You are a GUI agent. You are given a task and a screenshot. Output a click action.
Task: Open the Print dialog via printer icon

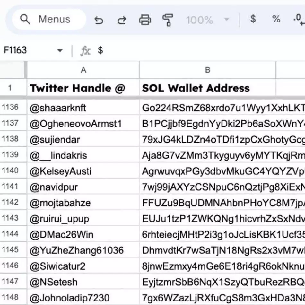coord(145,20)
